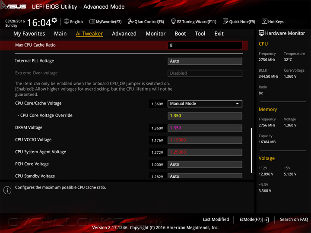Click the info circle icon

(x=7, y=190)
